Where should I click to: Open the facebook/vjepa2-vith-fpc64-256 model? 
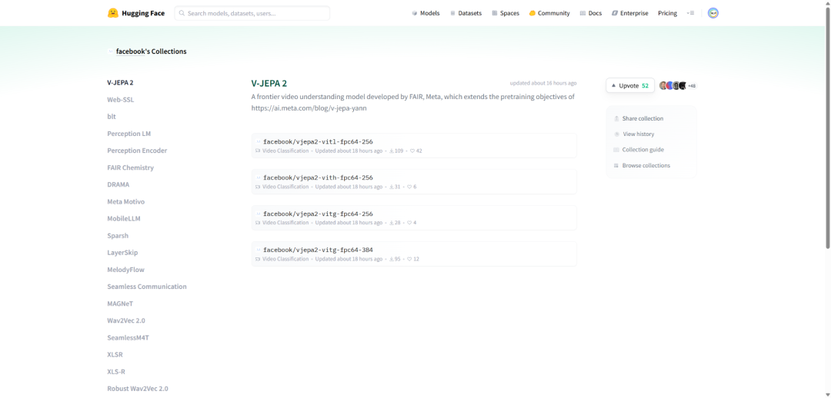click(318, 177)
